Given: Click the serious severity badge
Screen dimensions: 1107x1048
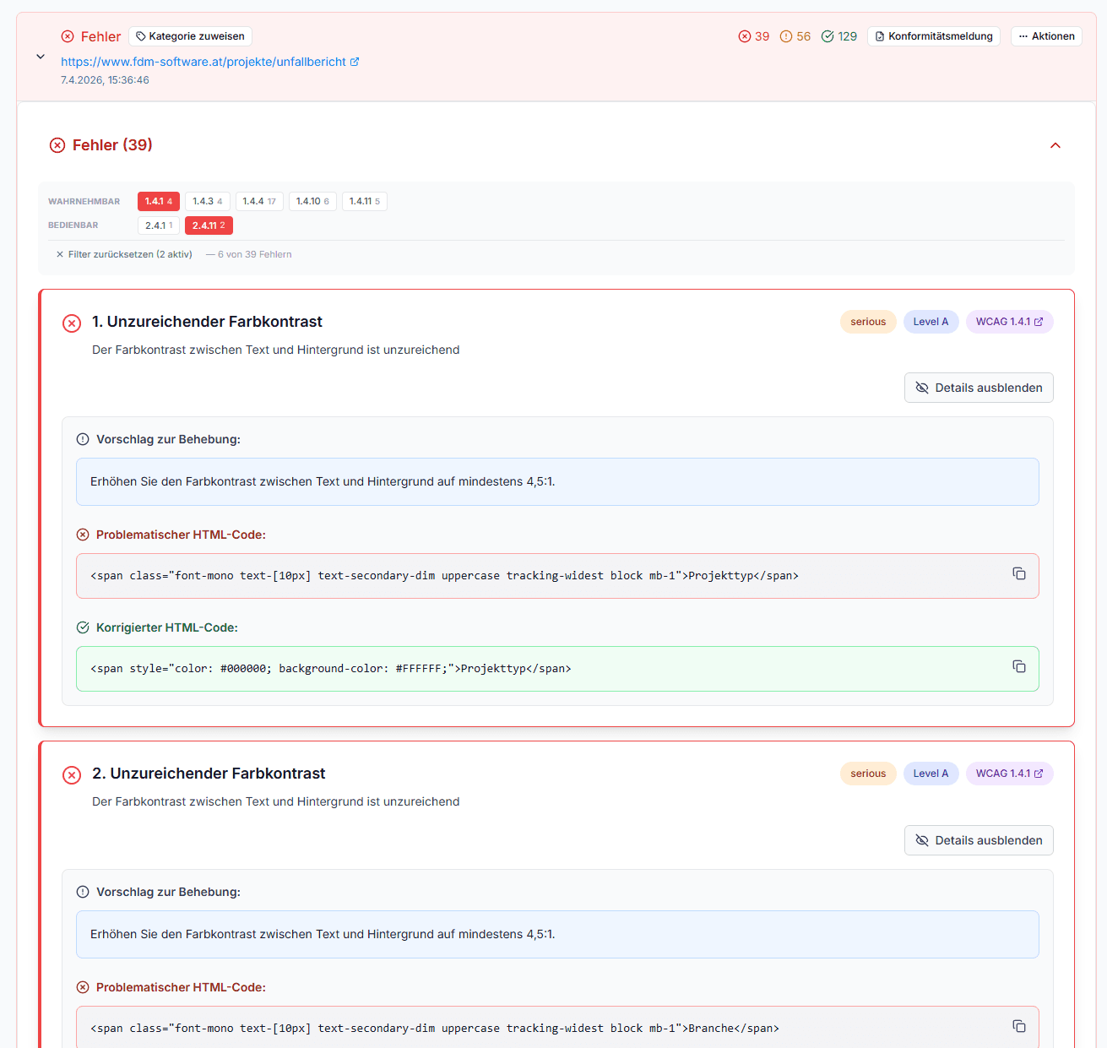Looking at the screenshot, I should 868,322.
